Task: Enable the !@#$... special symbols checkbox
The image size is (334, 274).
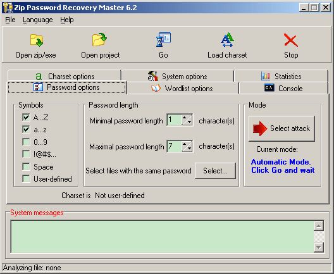Action: tap(26, 154)
